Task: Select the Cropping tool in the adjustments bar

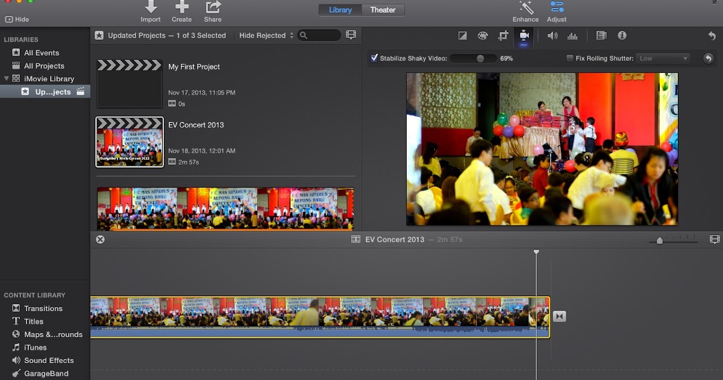Action: [504, 35]
